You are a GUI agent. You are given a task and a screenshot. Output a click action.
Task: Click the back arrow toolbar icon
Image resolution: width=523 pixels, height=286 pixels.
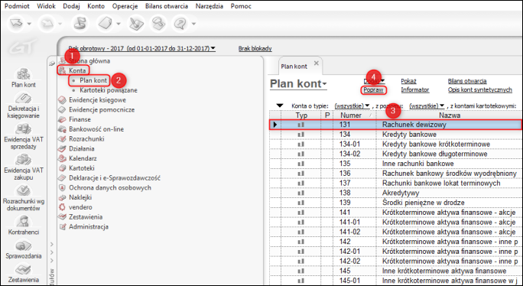pyautogui.click(x=17, y=24)
